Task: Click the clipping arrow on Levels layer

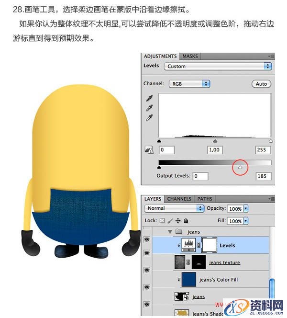Action: click(x=179, y=245)
